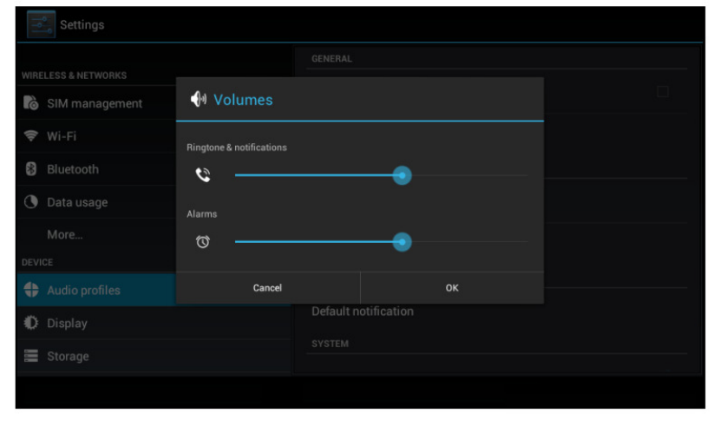Screen dimensions: 720x426
Task: Click the Volumes dialog title
Action: coord(243,100)
